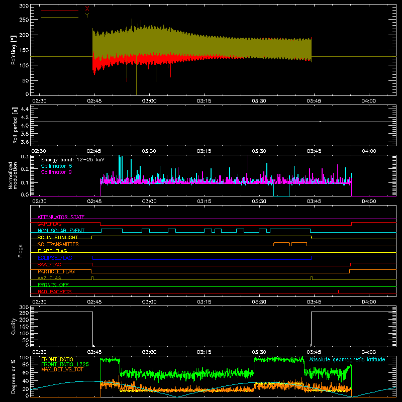
Task: Click the 04:00 tick under the Flags plot
Action: coord(369,302)
